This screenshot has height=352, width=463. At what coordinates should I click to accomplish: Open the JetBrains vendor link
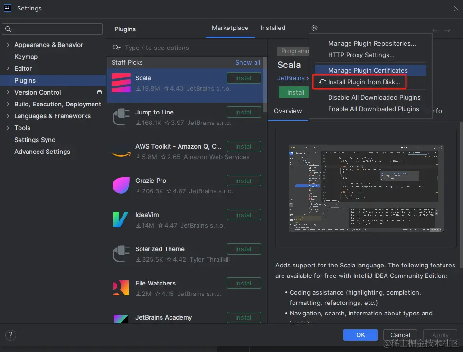(x=293, y=78)
